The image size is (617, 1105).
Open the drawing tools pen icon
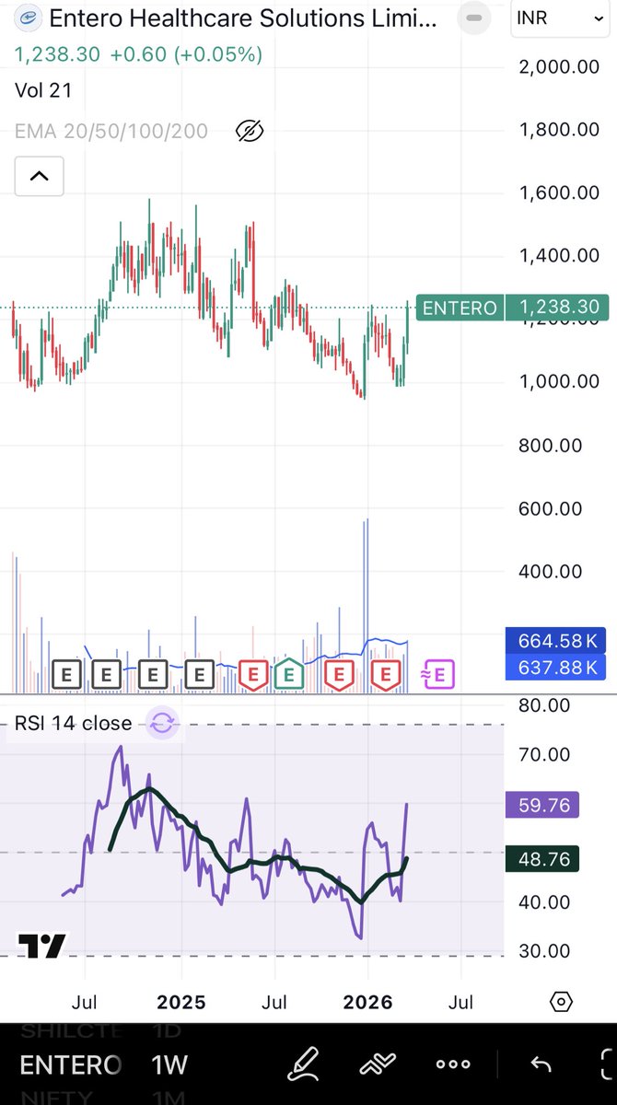(303, 1064)
